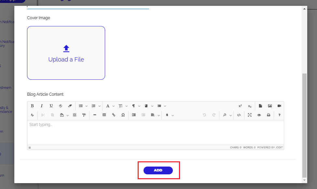Screen dimensions: 317x189
Task: Click the insert link icon
Action: tap(114, 115)
